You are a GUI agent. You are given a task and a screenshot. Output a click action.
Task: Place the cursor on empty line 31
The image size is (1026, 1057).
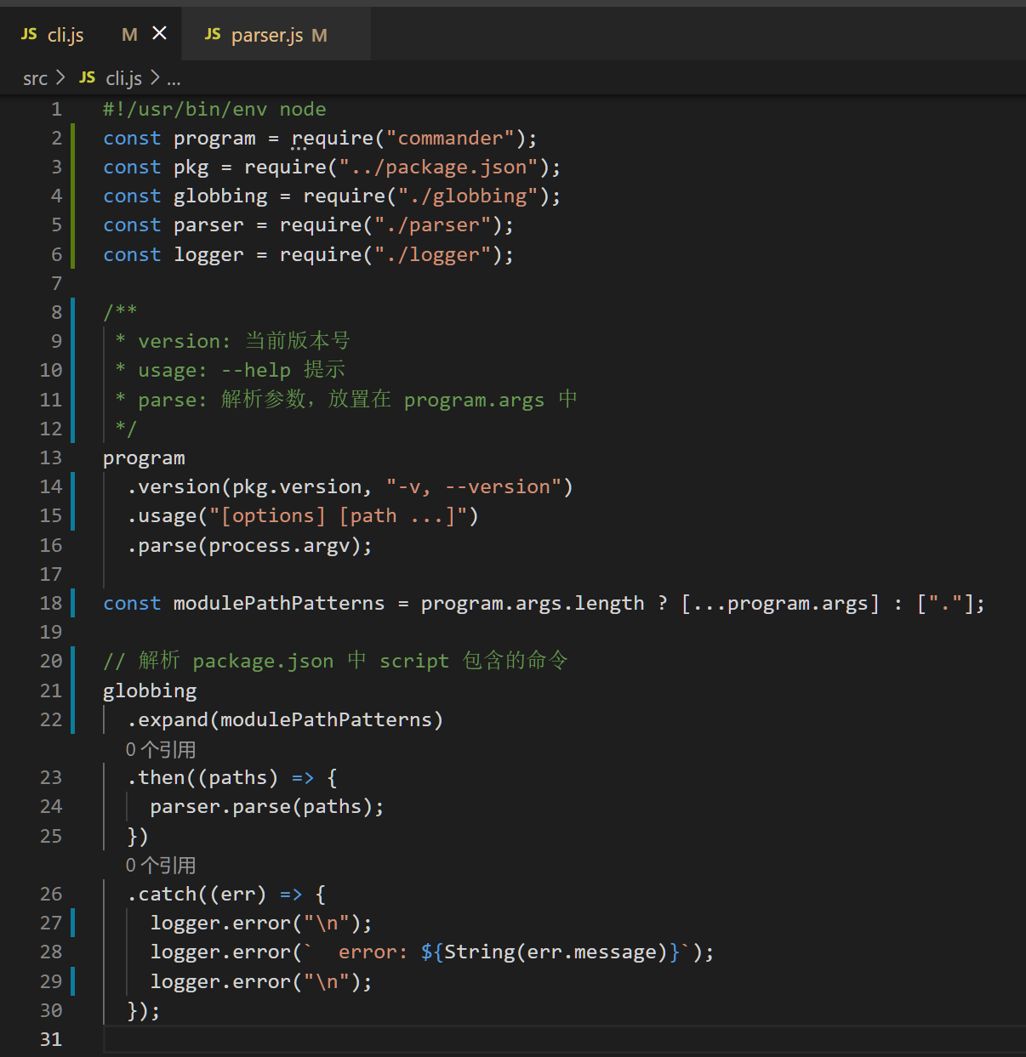click(510, 1039)
